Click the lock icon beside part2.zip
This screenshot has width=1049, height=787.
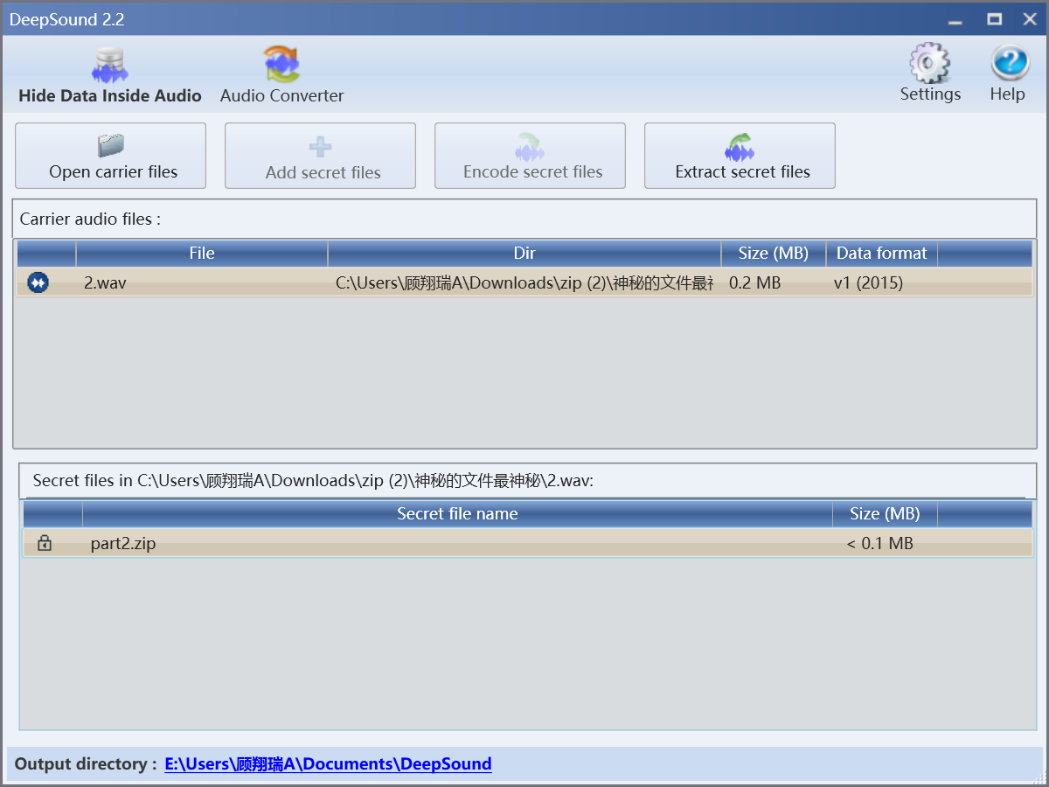coord(45,543)
